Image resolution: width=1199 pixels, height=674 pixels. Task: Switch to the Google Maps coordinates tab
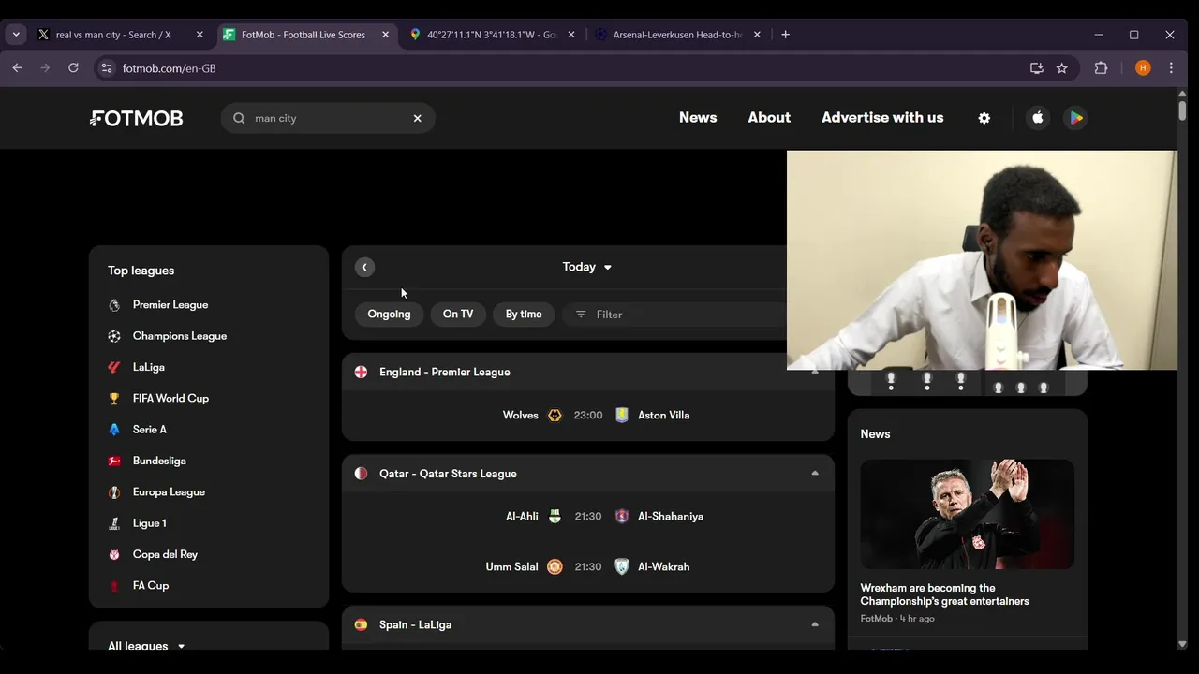pyautogui.click(x=491, y=35)
